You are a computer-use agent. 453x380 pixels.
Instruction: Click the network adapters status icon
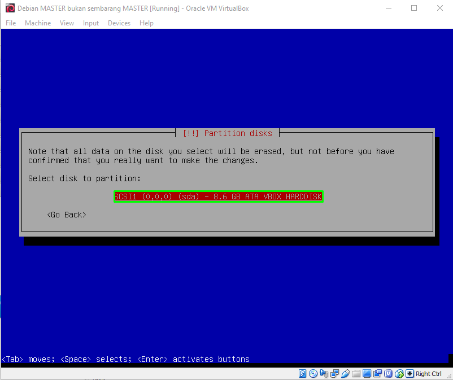coord(334,374)
